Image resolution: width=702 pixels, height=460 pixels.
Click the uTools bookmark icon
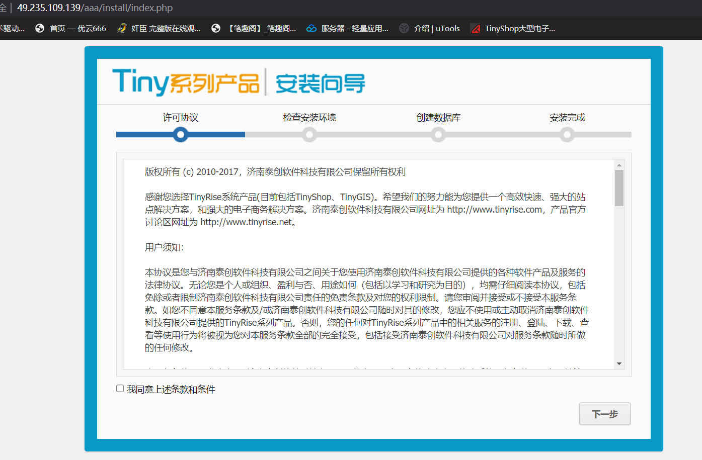[x=404, y=29]
